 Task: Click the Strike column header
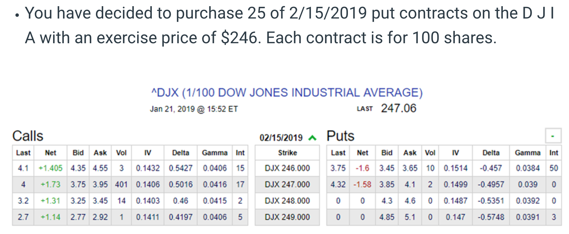tap(287, 153)
